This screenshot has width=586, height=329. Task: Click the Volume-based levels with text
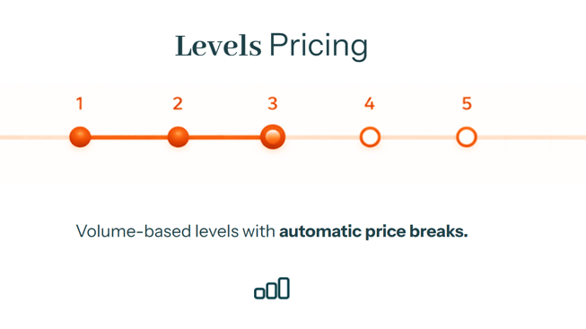176,231
